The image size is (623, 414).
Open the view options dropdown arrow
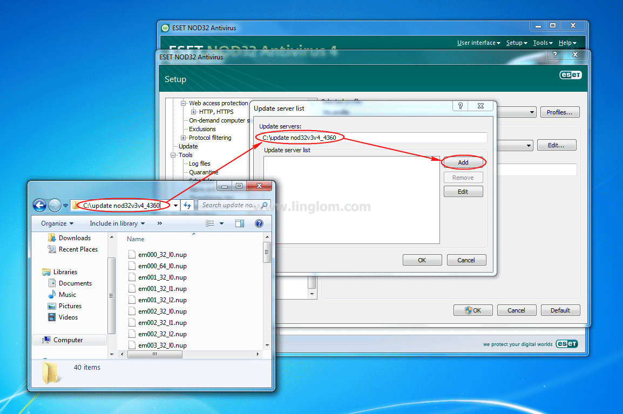point(221,223)
